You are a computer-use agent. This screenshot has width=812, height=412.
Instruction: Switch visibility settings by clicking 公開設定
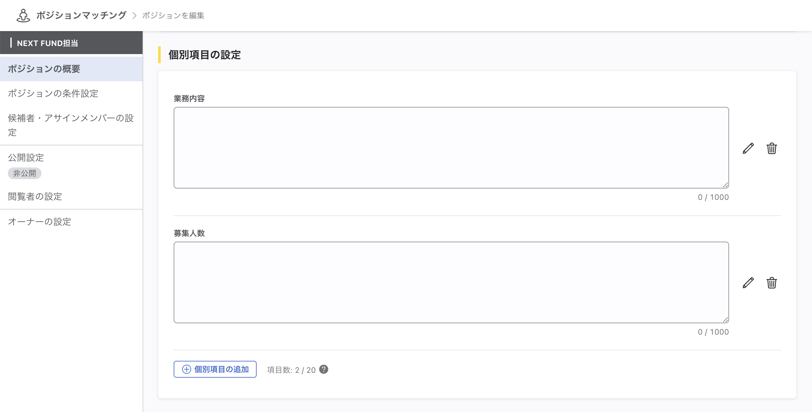(26, 158)
